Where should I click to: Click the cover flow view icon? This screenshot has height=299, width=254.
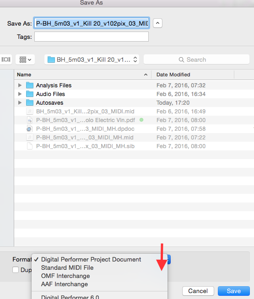tap(6, 60)
